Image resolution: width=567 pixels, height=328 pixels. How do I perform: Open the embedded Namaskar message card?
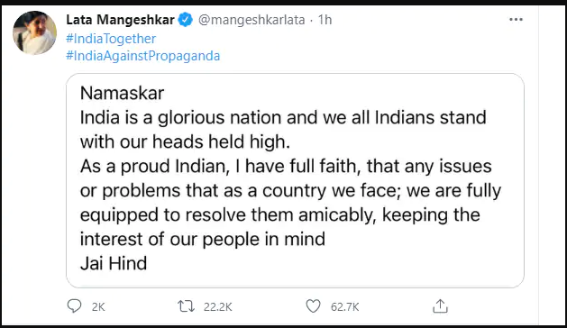(295, 180)
